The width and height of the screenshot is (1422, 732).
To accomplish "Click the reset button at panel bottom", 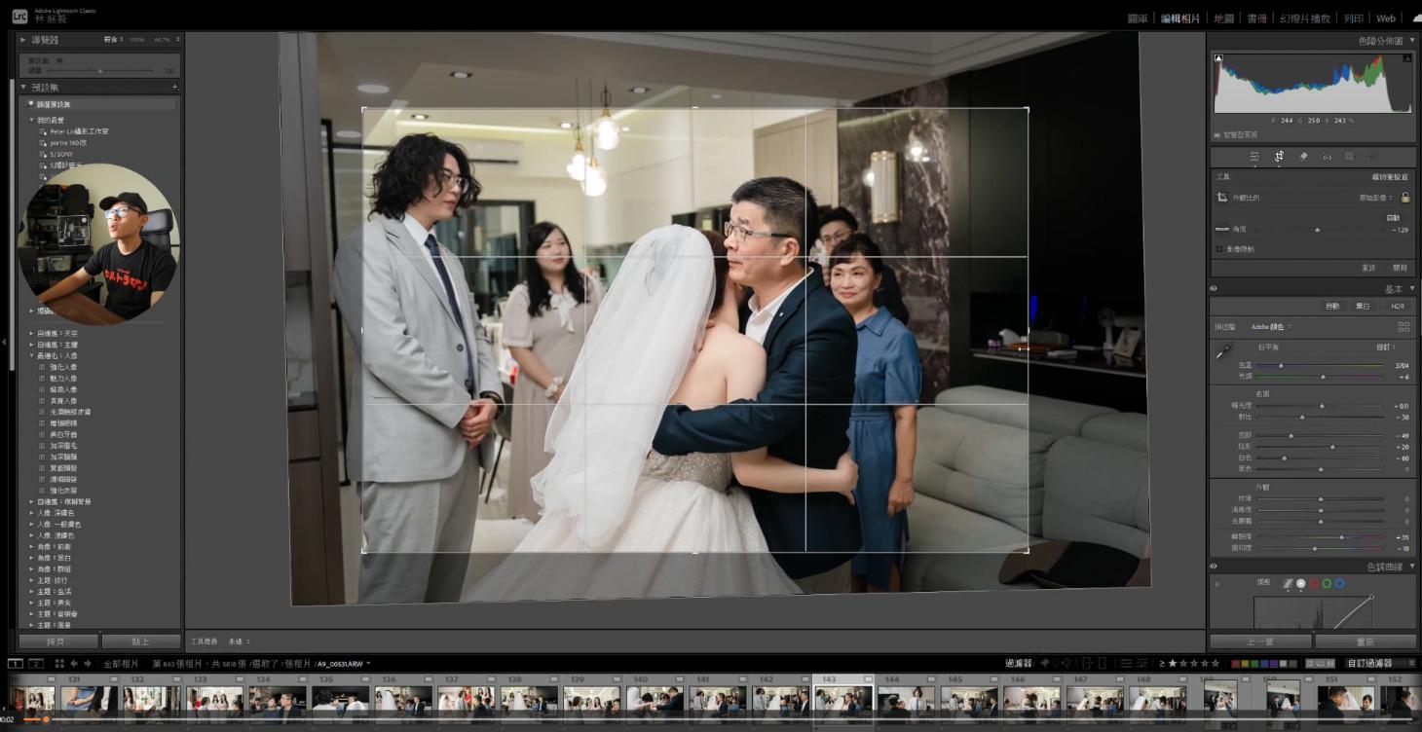I will click(x=1366, y=641).
